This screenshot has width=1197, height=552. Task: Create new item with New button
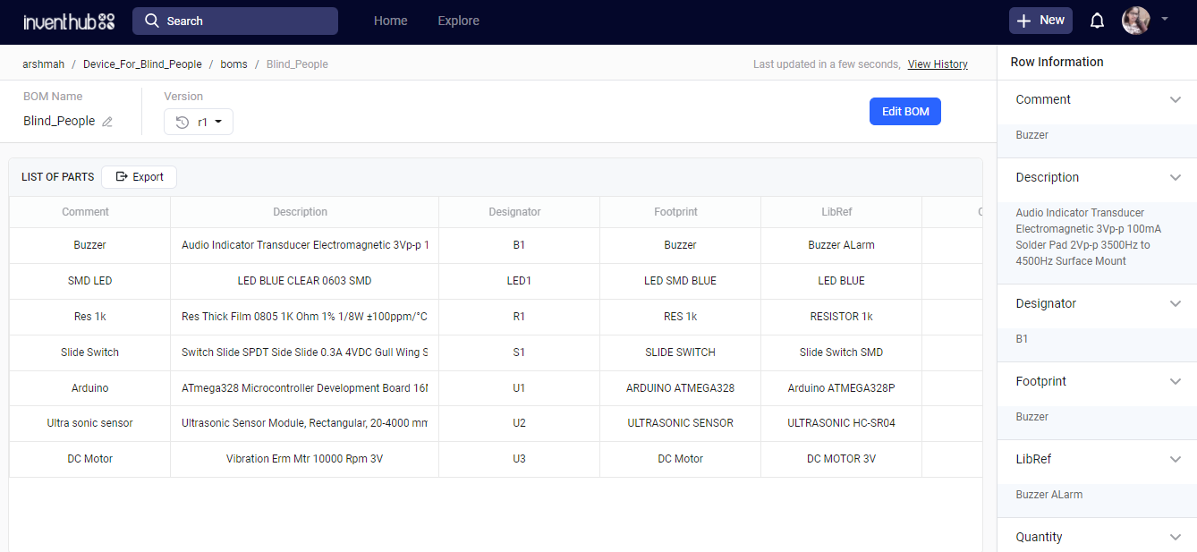tap(1040, 21)
